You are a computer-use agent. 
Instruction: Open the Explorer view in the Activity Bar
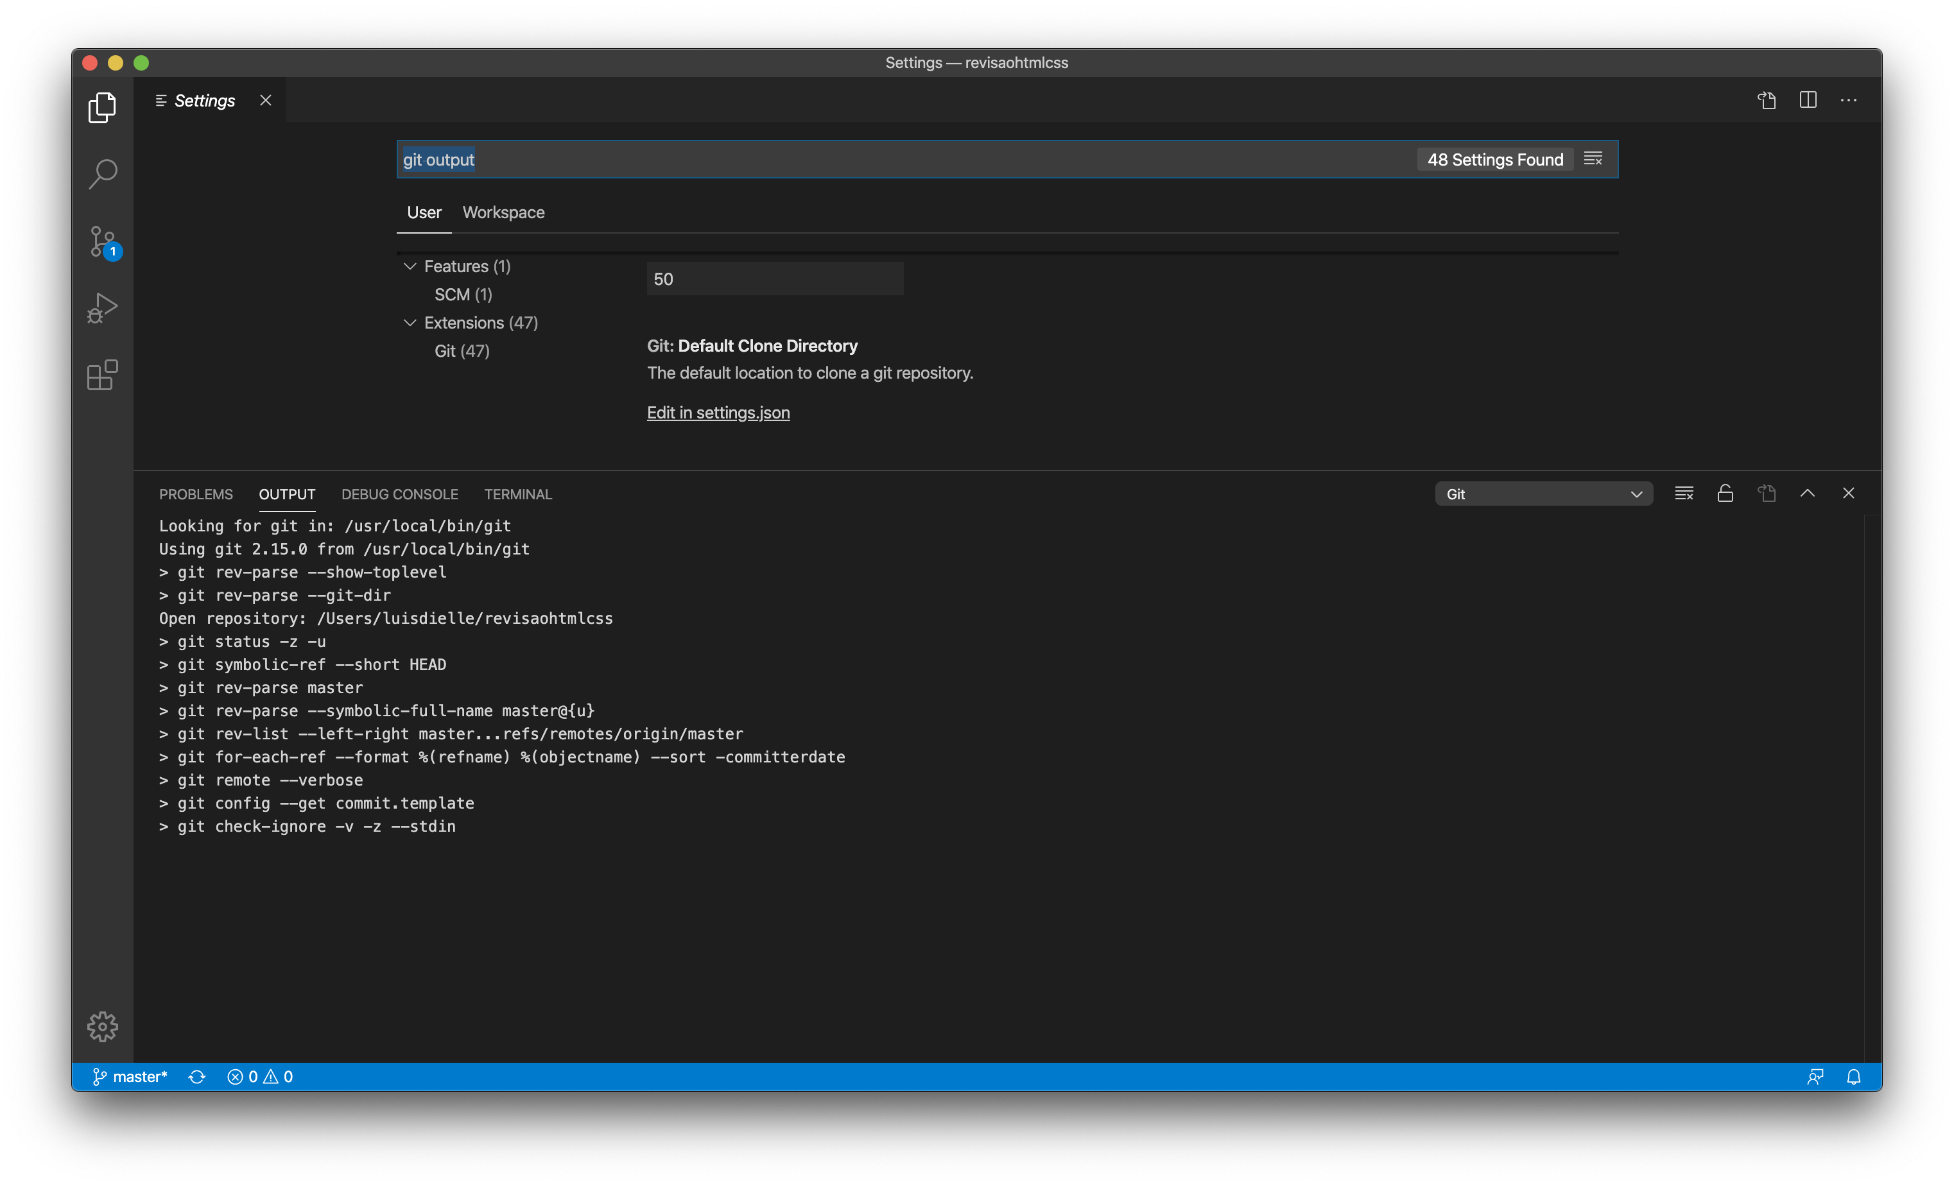tap(101, 107)
